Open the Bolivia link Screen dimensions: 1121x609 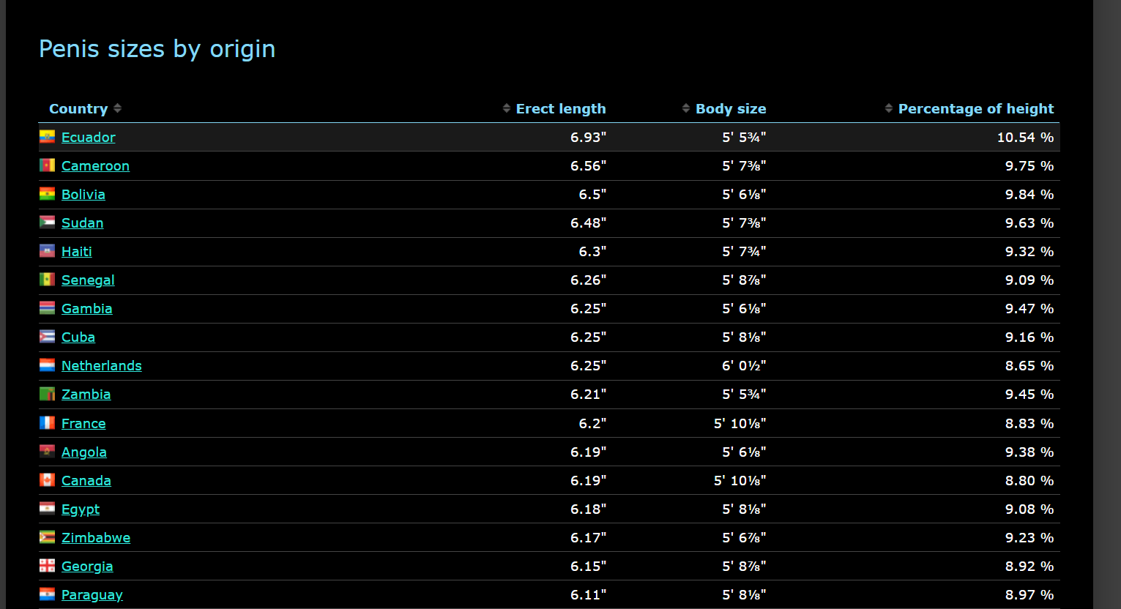click(x=83, y=194)
